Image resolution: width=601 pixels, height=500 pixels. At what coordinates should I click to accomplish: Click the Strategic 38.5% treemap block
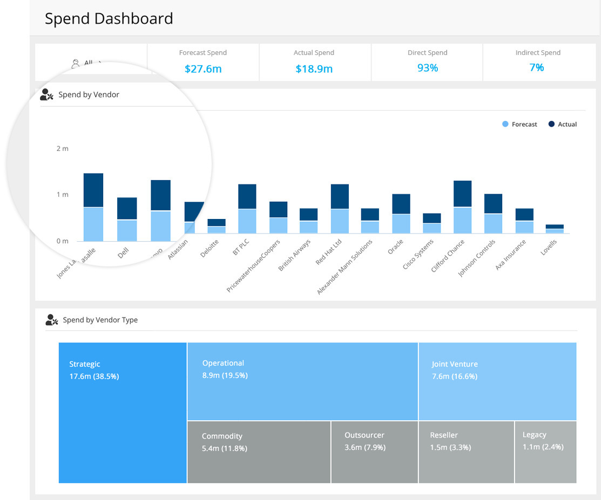pyautogui.click(x=121, y=413)
